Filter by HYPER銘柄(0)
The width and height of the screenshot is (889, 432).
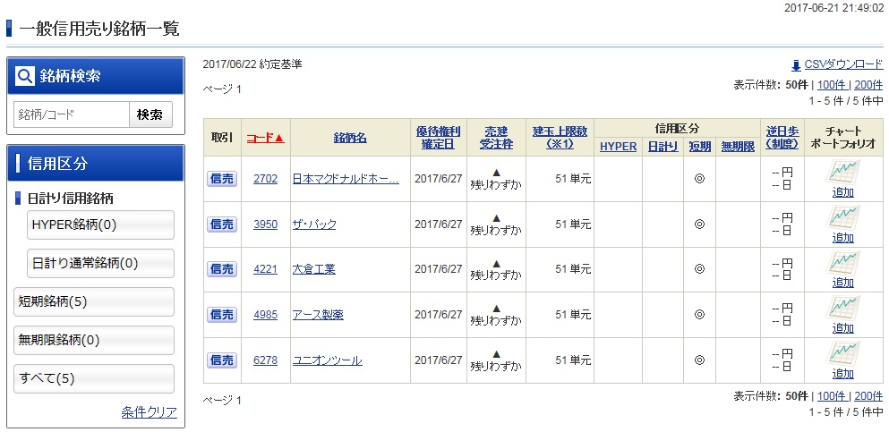coord(100,224)
